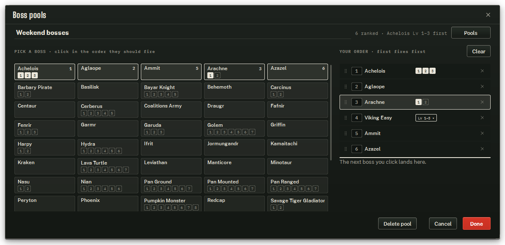The image size is (505, 245).
Task: Toggle level 5 chip on Pan Mounted card
Action: click(238, 189)
